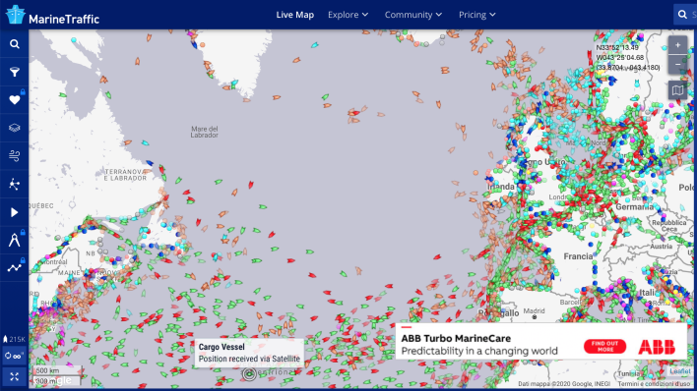Click the MarineTraffic brand name
Image resolution: width=697 pixels, height=391 pixels.
tap(64, 19)
